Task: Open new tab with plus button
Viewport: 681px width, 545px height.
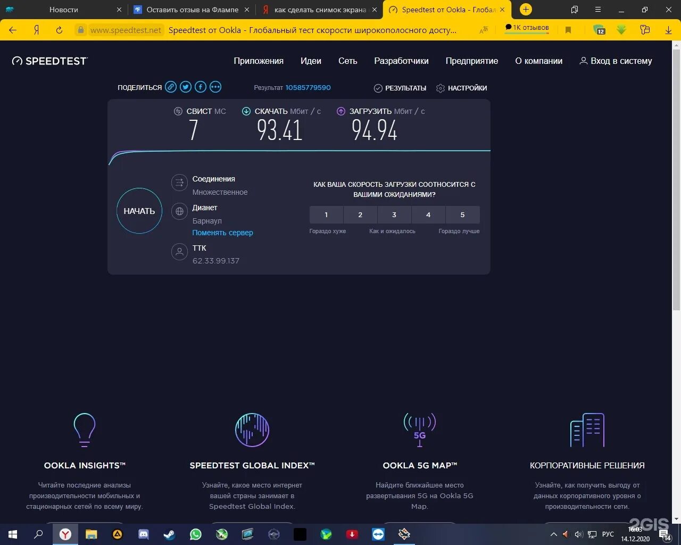Action: point(526,10)
